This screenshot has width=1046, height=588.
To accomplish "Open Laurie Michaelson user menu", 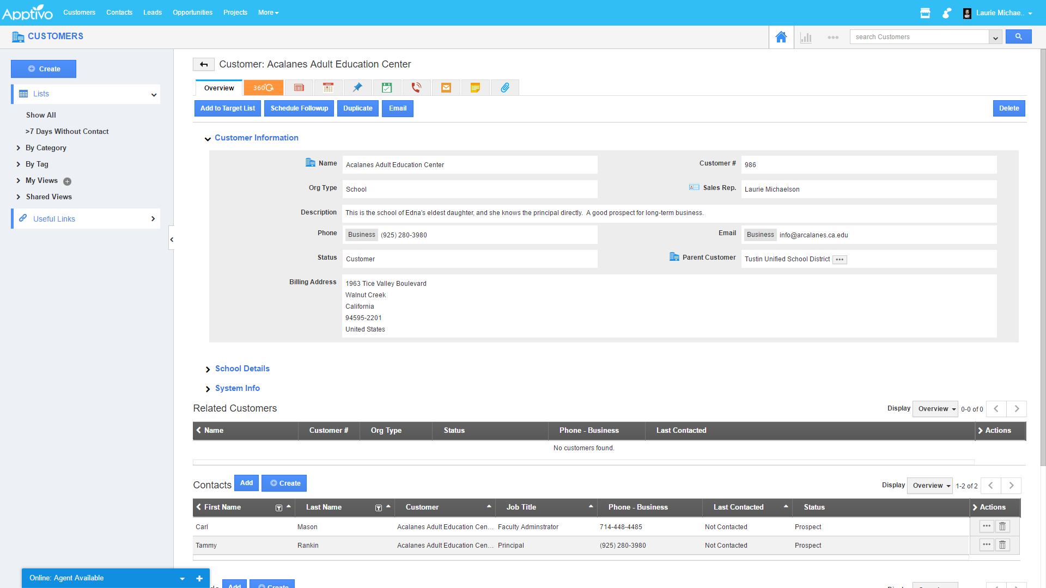I will tap(998, 13).
